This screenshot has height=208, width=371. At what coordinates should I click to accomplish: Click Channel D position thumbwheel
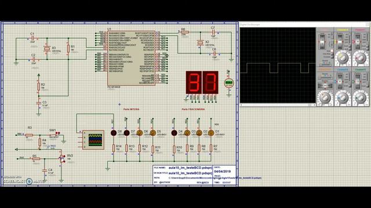pyautogui.click(x=358, y=81)
